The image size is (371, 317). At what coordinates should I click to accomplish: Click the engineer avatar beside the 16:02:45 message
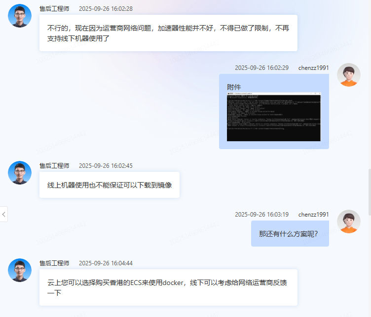coord(20,173)
